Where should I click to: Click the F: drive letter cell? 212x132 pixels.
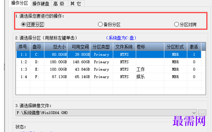37,77
